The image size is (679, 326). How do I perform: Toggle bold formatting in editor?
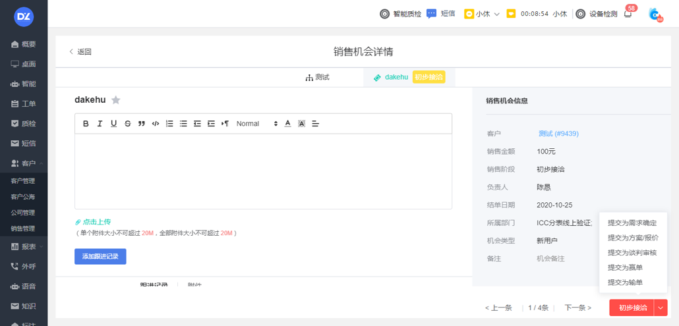[86, 124]
